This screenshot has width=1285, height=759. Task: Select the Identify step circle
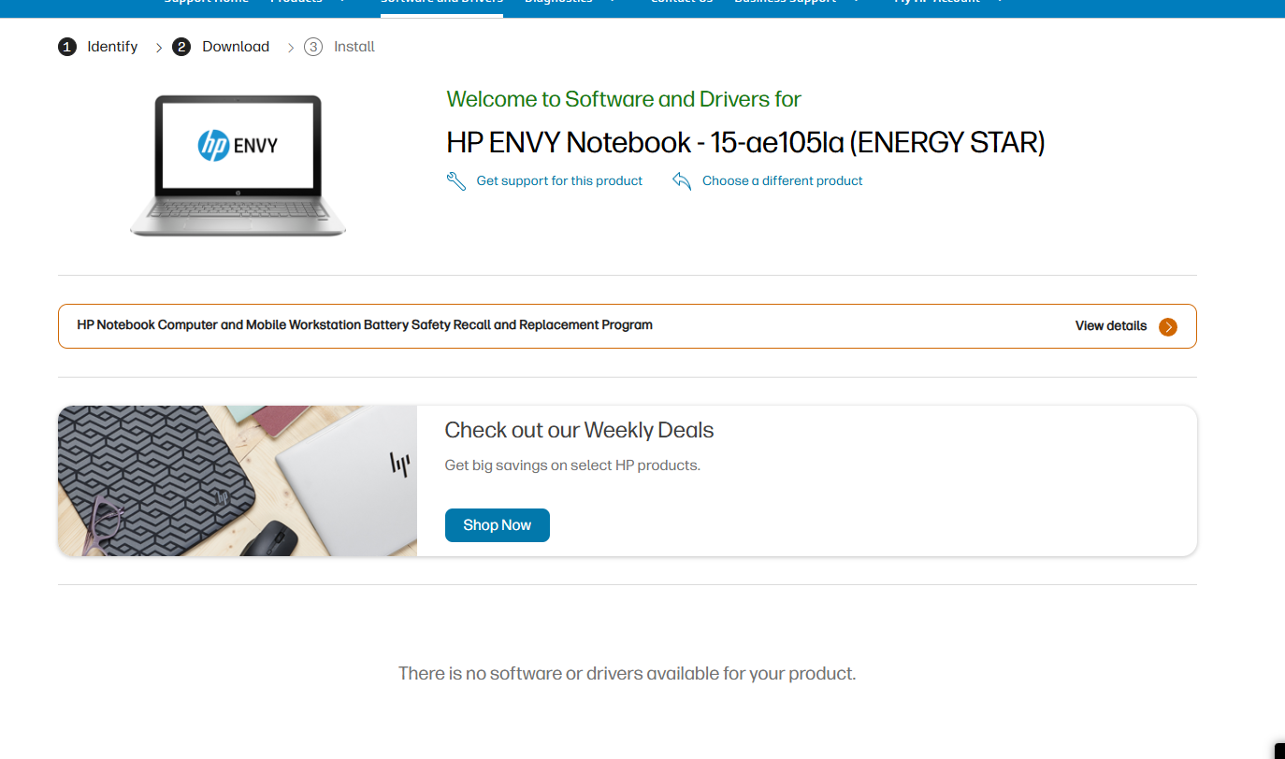pyautogui.click(x=66, y=46)
